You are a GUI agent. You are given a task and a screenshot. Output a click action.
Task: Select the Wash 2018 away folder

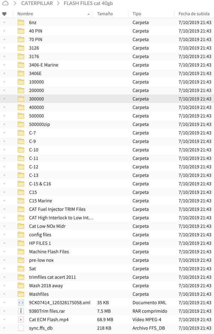[46, 285]
